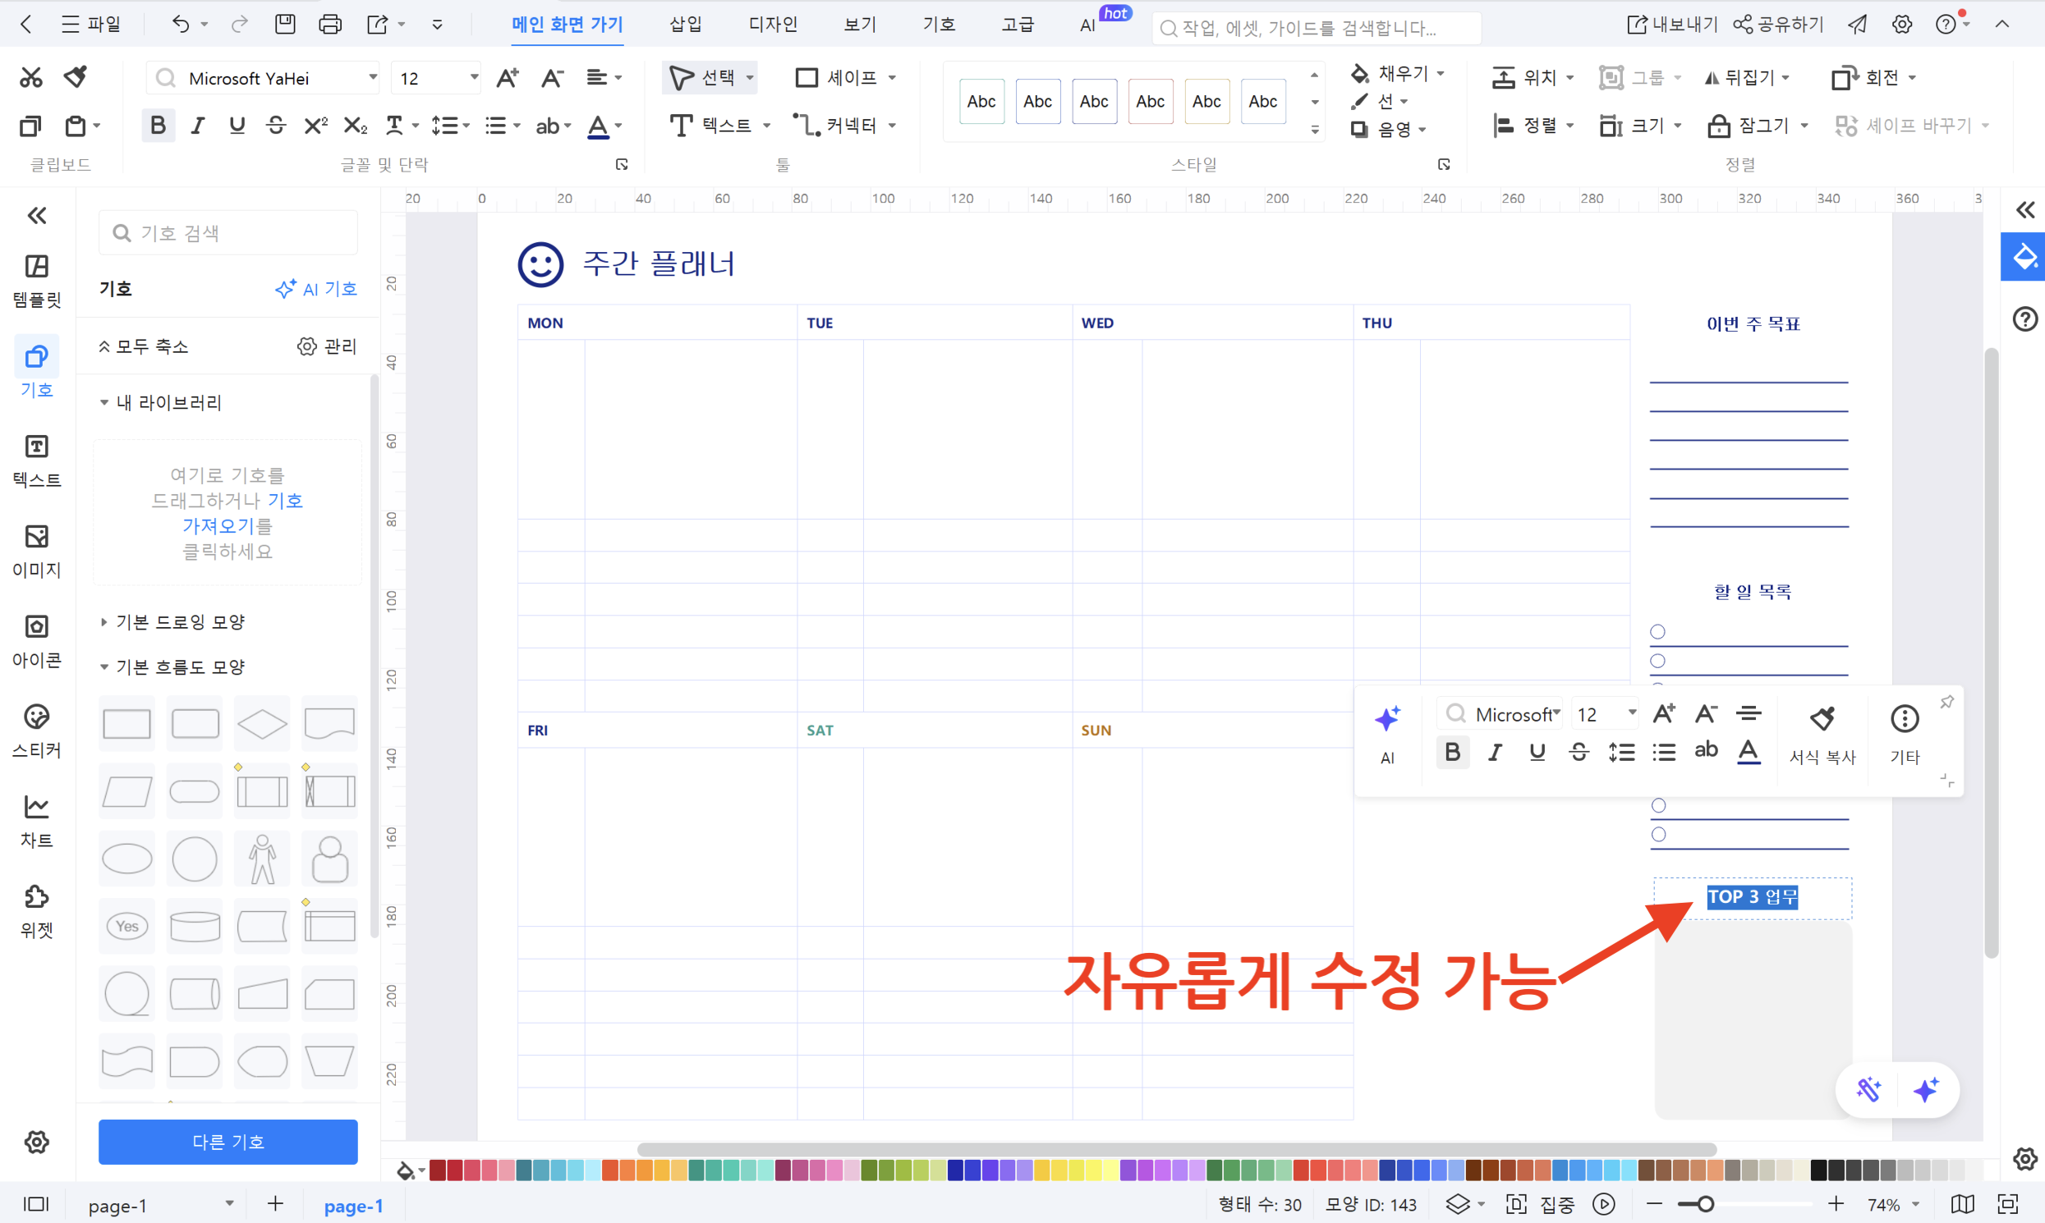Viewport: 2045px width, 1223px height.
Task: Click the AI sparkle icon in floating toolbar
Action: 1387,720
